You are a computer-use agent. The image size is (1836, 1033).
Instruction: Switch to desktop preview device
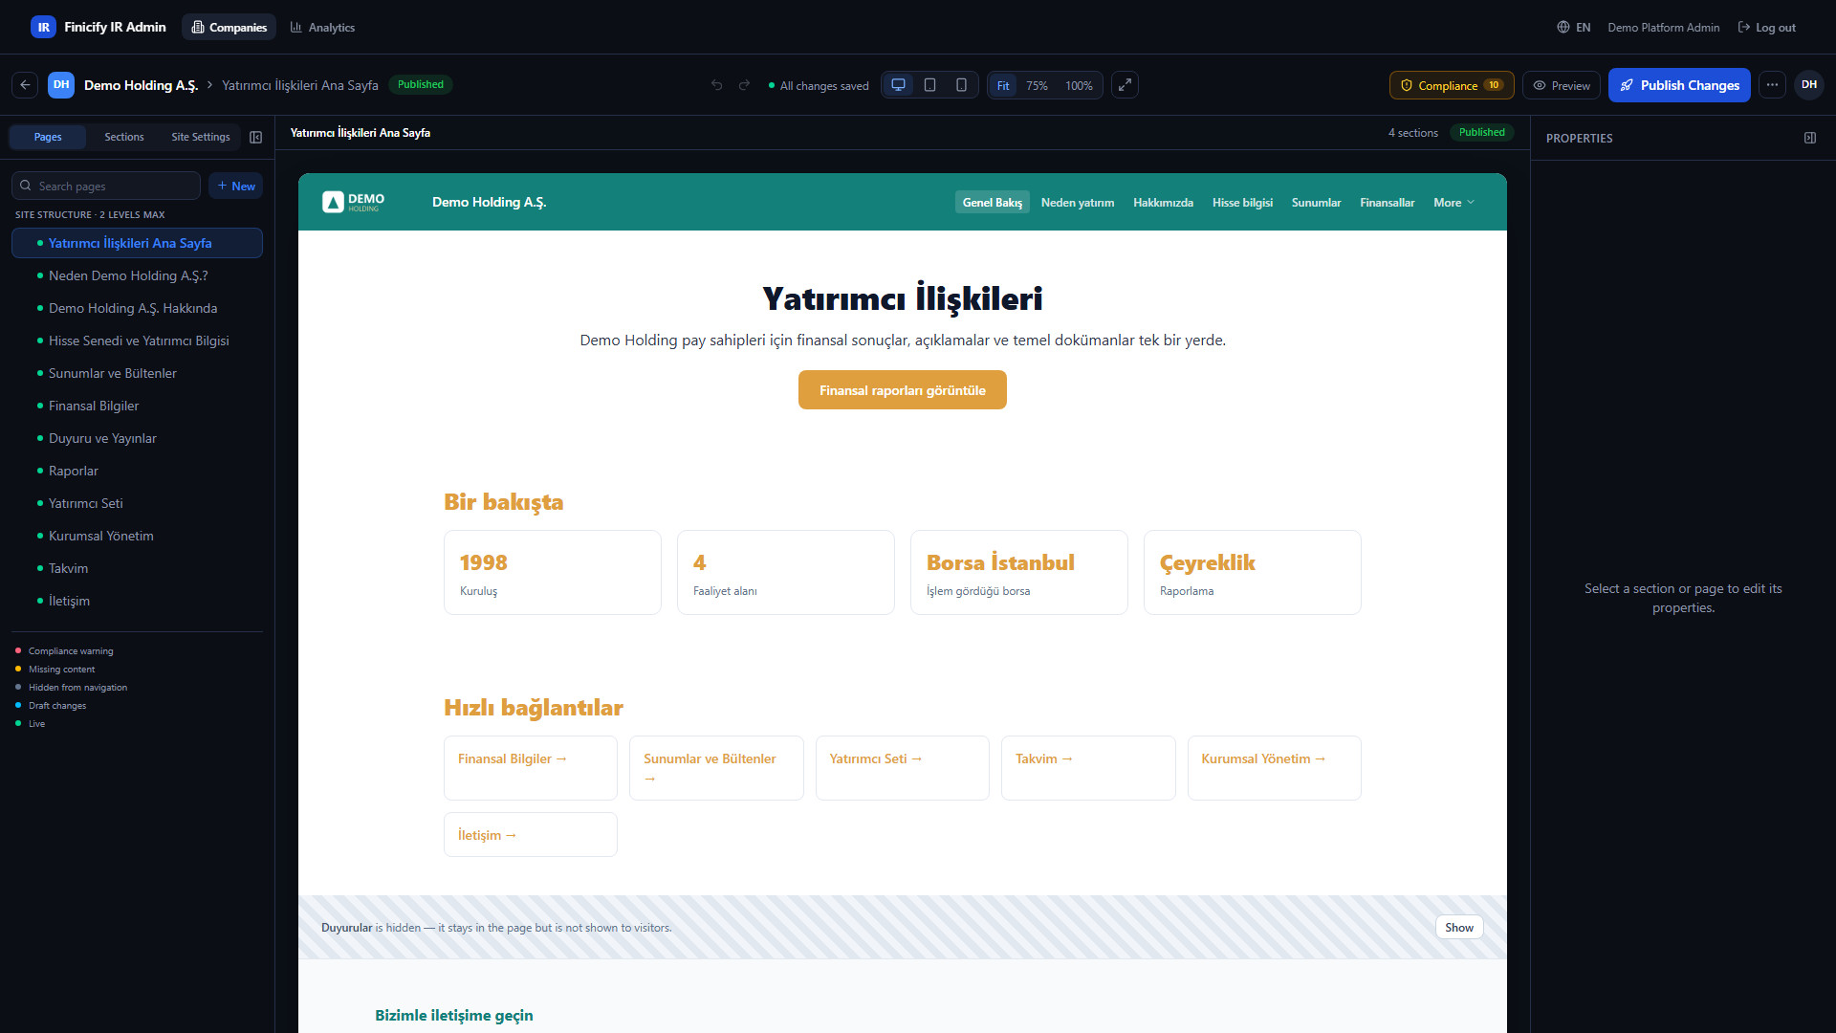[x=898, y=85]
